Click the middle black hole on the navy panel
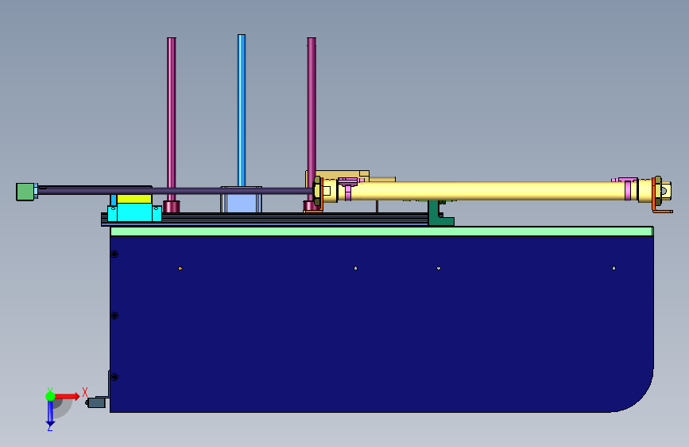Screen dimensions: 689x447 point(114,316)
